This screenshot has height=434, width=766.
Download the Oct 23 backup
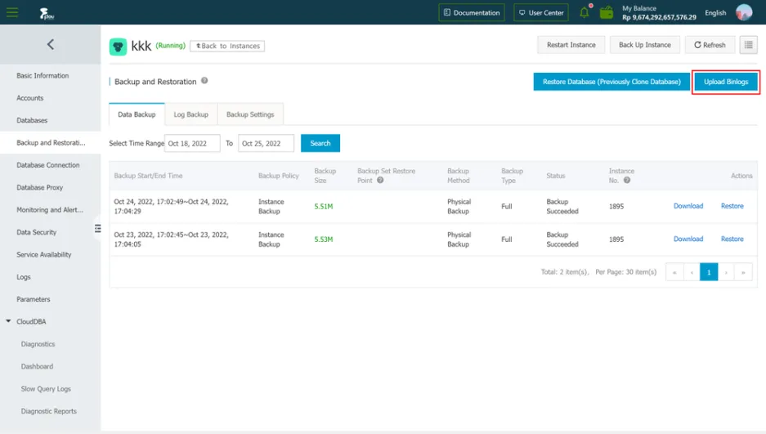click(x=688, y=239)
